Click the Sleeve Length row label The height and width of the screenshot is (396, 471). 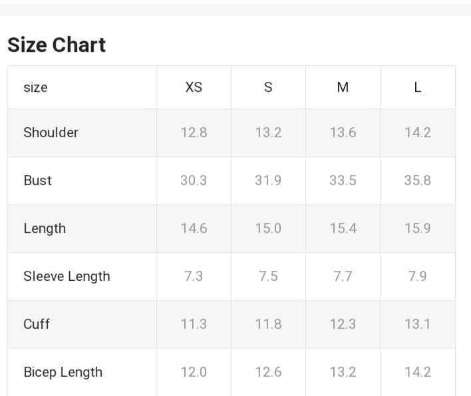point(67,276)
